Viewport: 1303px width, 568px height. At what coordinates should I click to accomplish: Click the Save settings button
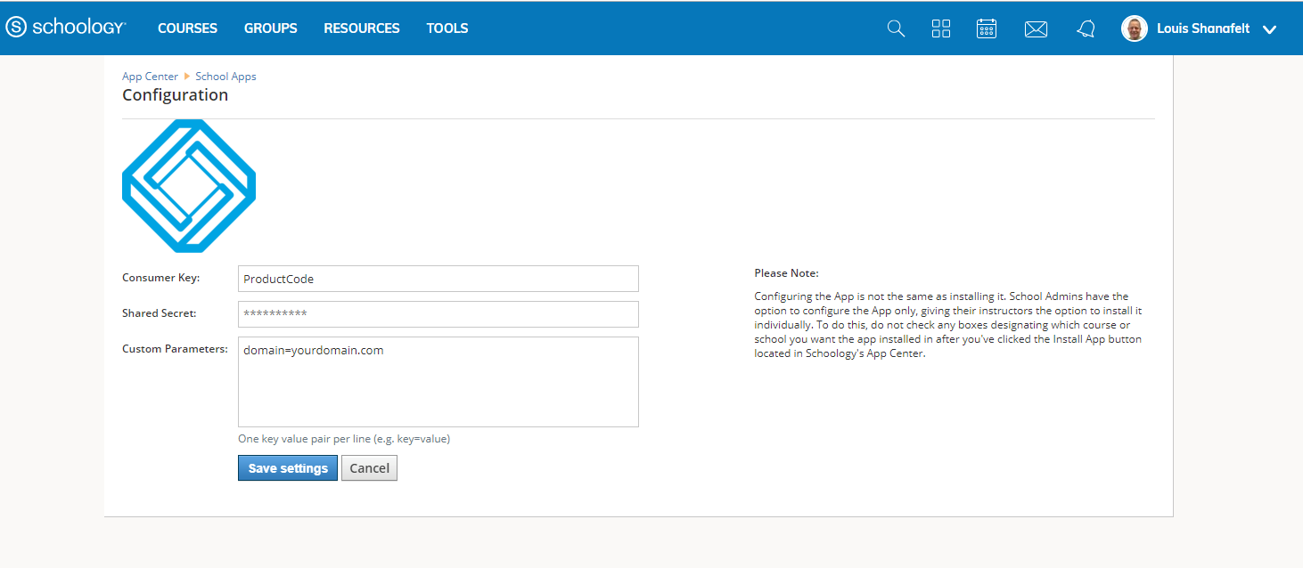click(x=288, y=468)
